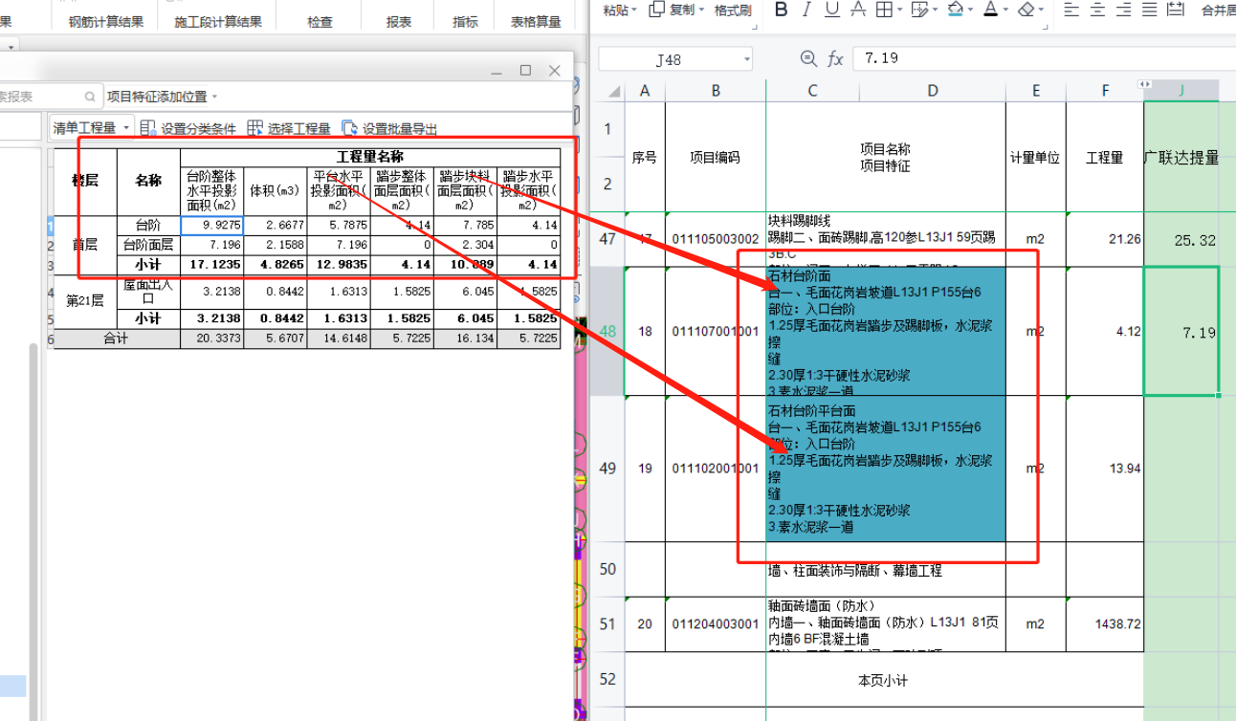Select column A header in spreadsheet
Viewport: 1236px width, 721px height.
645,91
